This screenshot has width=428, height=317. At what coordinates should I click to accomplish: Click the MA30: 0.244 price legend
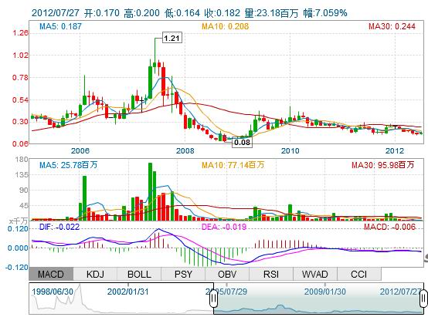(392, 26)
